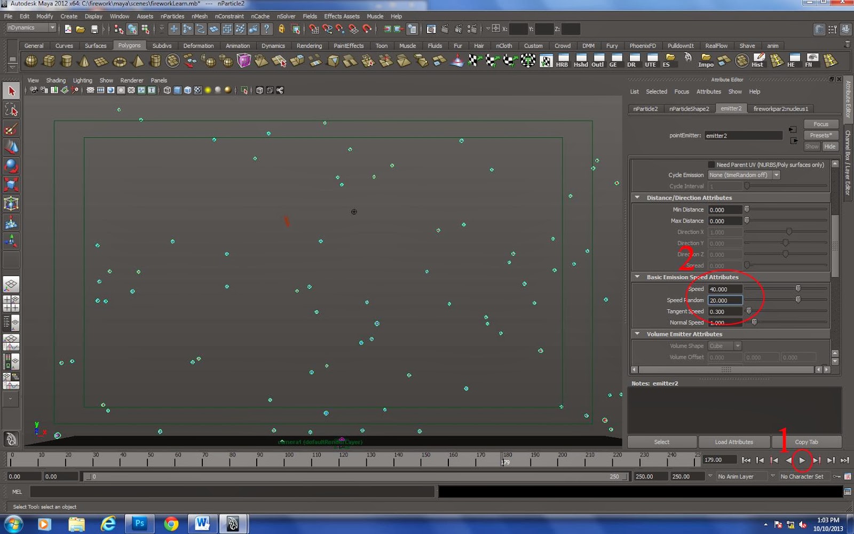Click the Load Attributes button

tap(734, 442)
